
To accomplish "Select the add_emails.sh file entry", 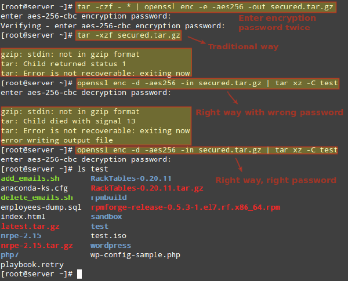I will pyautogui.click(x=30, y=178).
